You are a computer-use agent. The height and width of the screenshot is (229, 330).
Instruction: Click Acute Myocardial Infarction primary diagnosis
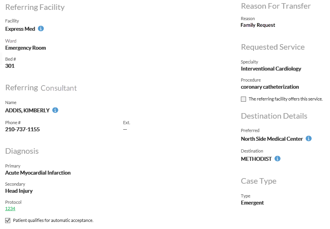38,173
